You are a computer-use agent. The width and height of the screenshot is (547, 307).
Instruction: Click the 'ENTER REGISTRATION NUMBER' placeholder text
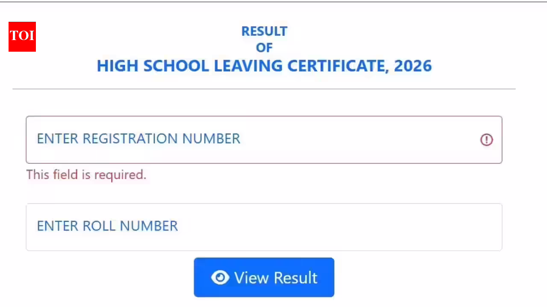click(138, 139)
